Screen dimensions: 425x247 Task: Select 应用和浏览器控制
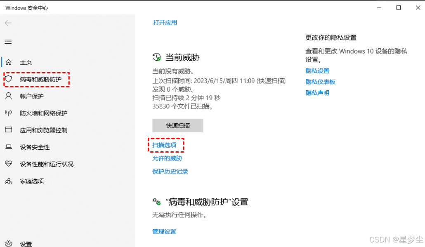[x=44, y=130]
